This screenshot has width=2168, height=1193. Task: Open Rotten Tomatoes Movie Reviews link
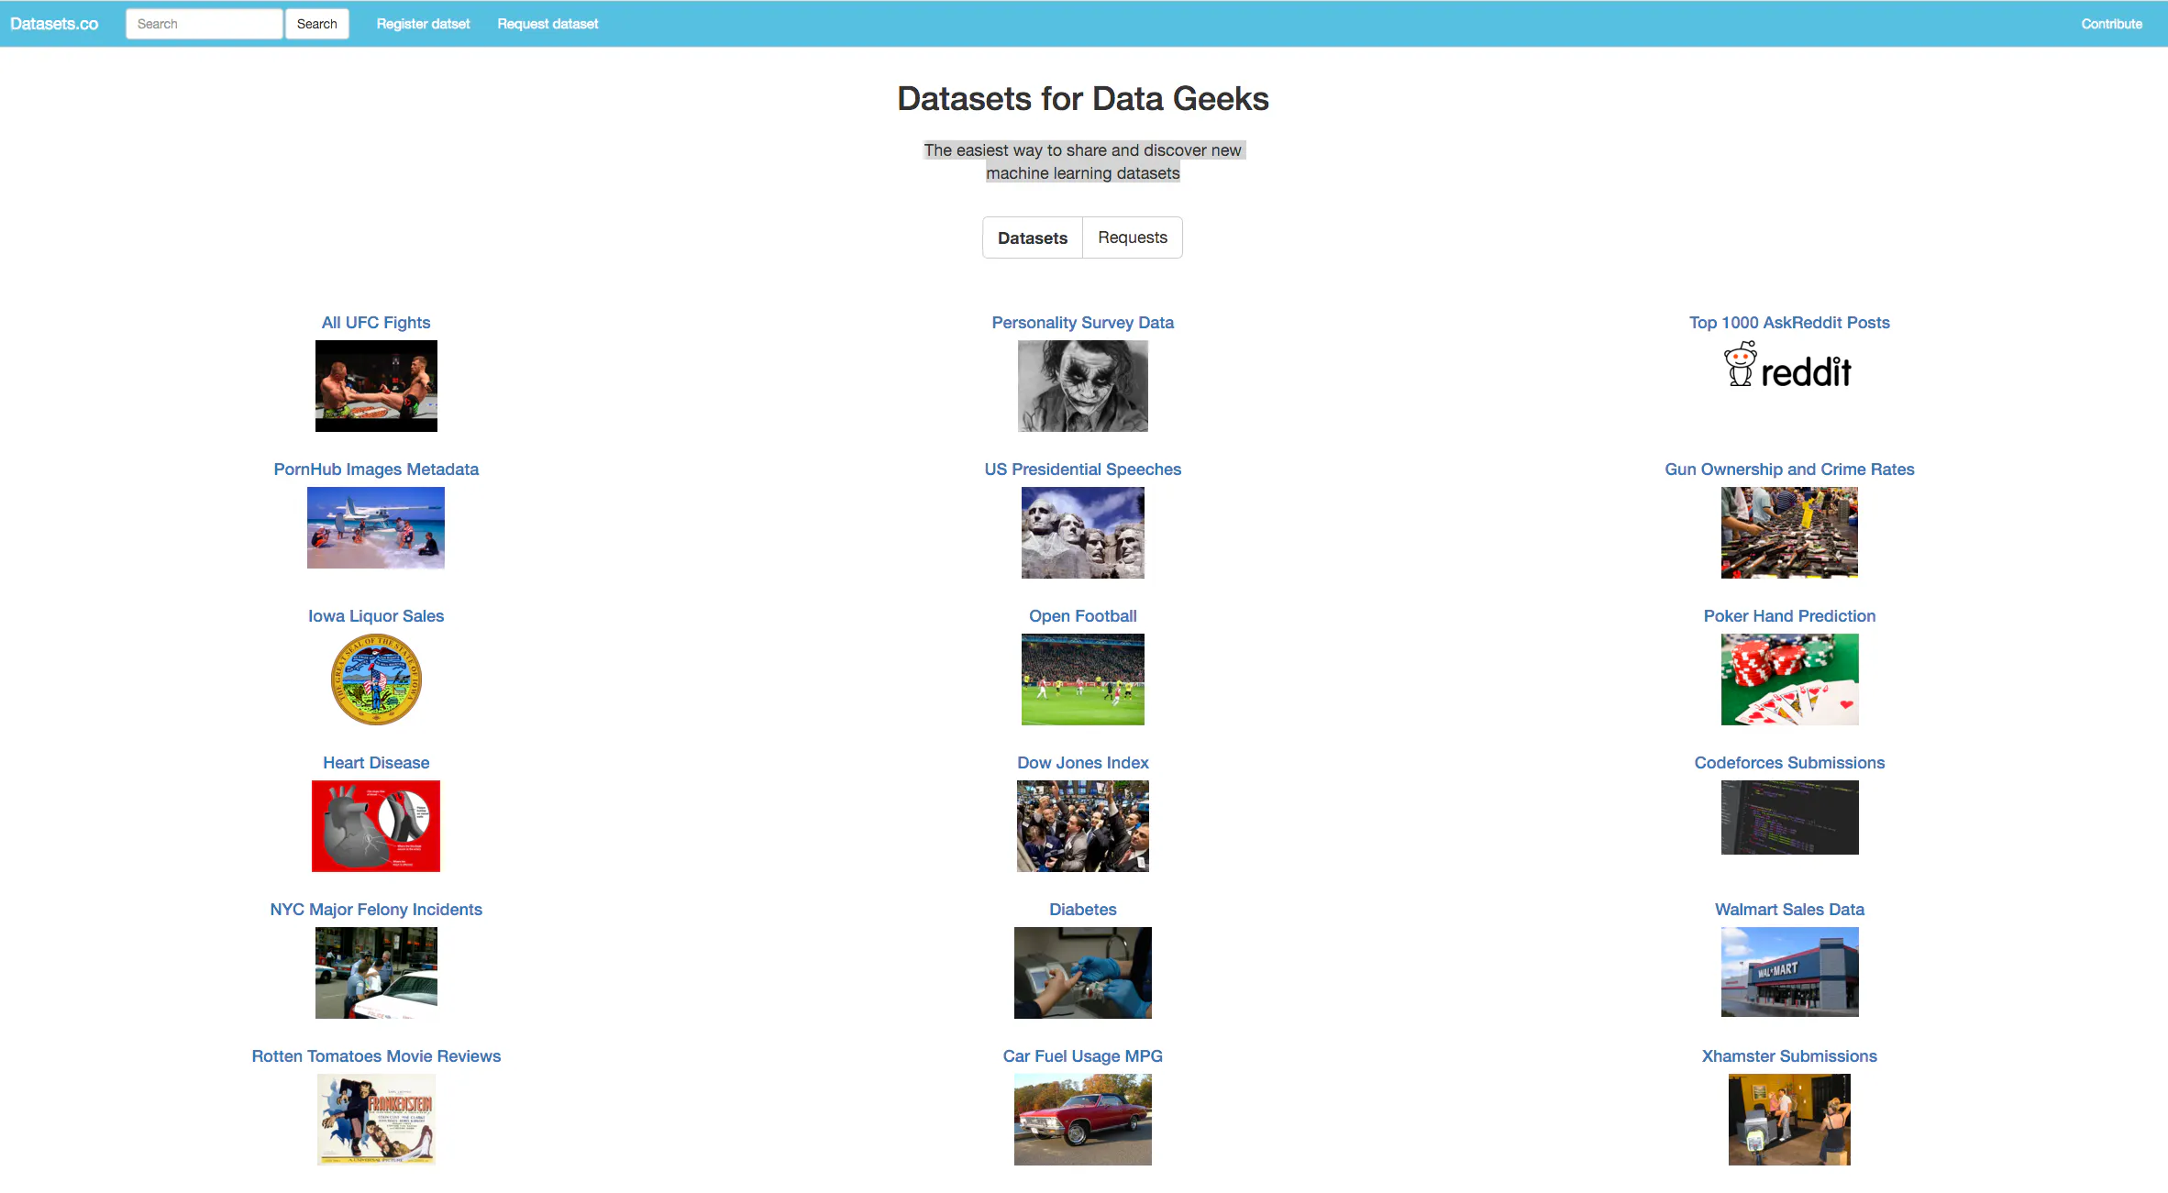pyautogui.click(x=376, y=1056)
